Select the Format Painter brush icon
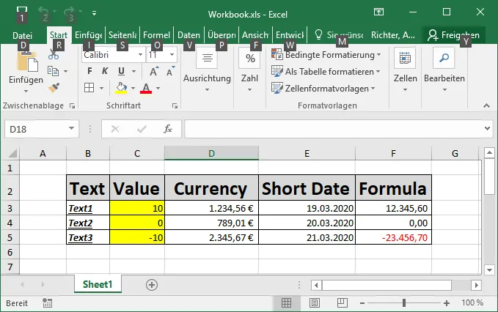Screen dimensions: 498x312 (x=54, y=87)
